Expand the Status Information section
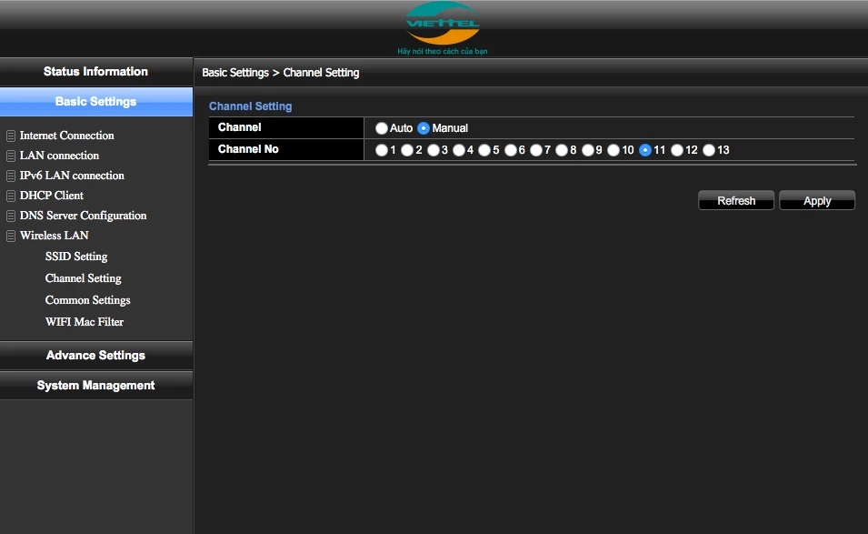Viewport: 868px width, 534px height. pyautogui.click(x=95, y=72)
